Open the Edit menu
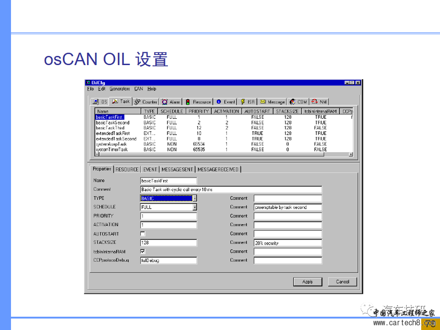The image size is (440, 330). pos(102,88)
